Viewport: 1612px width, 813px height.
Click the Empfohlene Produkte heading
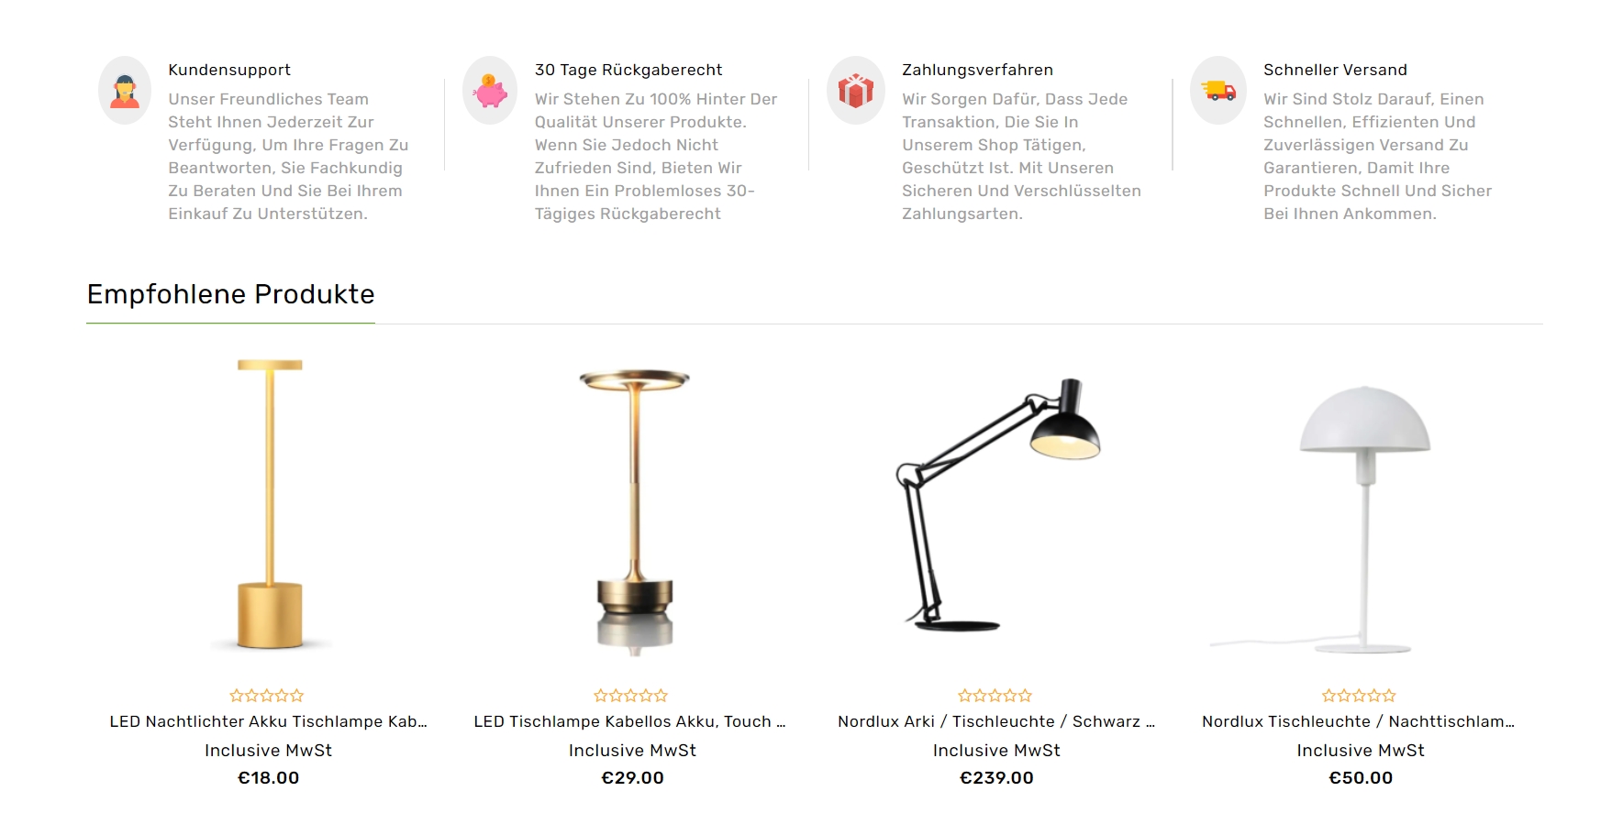click(231, 294)
